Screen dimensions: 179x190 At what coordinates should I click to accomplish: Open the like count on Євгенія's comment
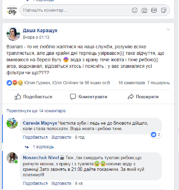tap(156, 135)
